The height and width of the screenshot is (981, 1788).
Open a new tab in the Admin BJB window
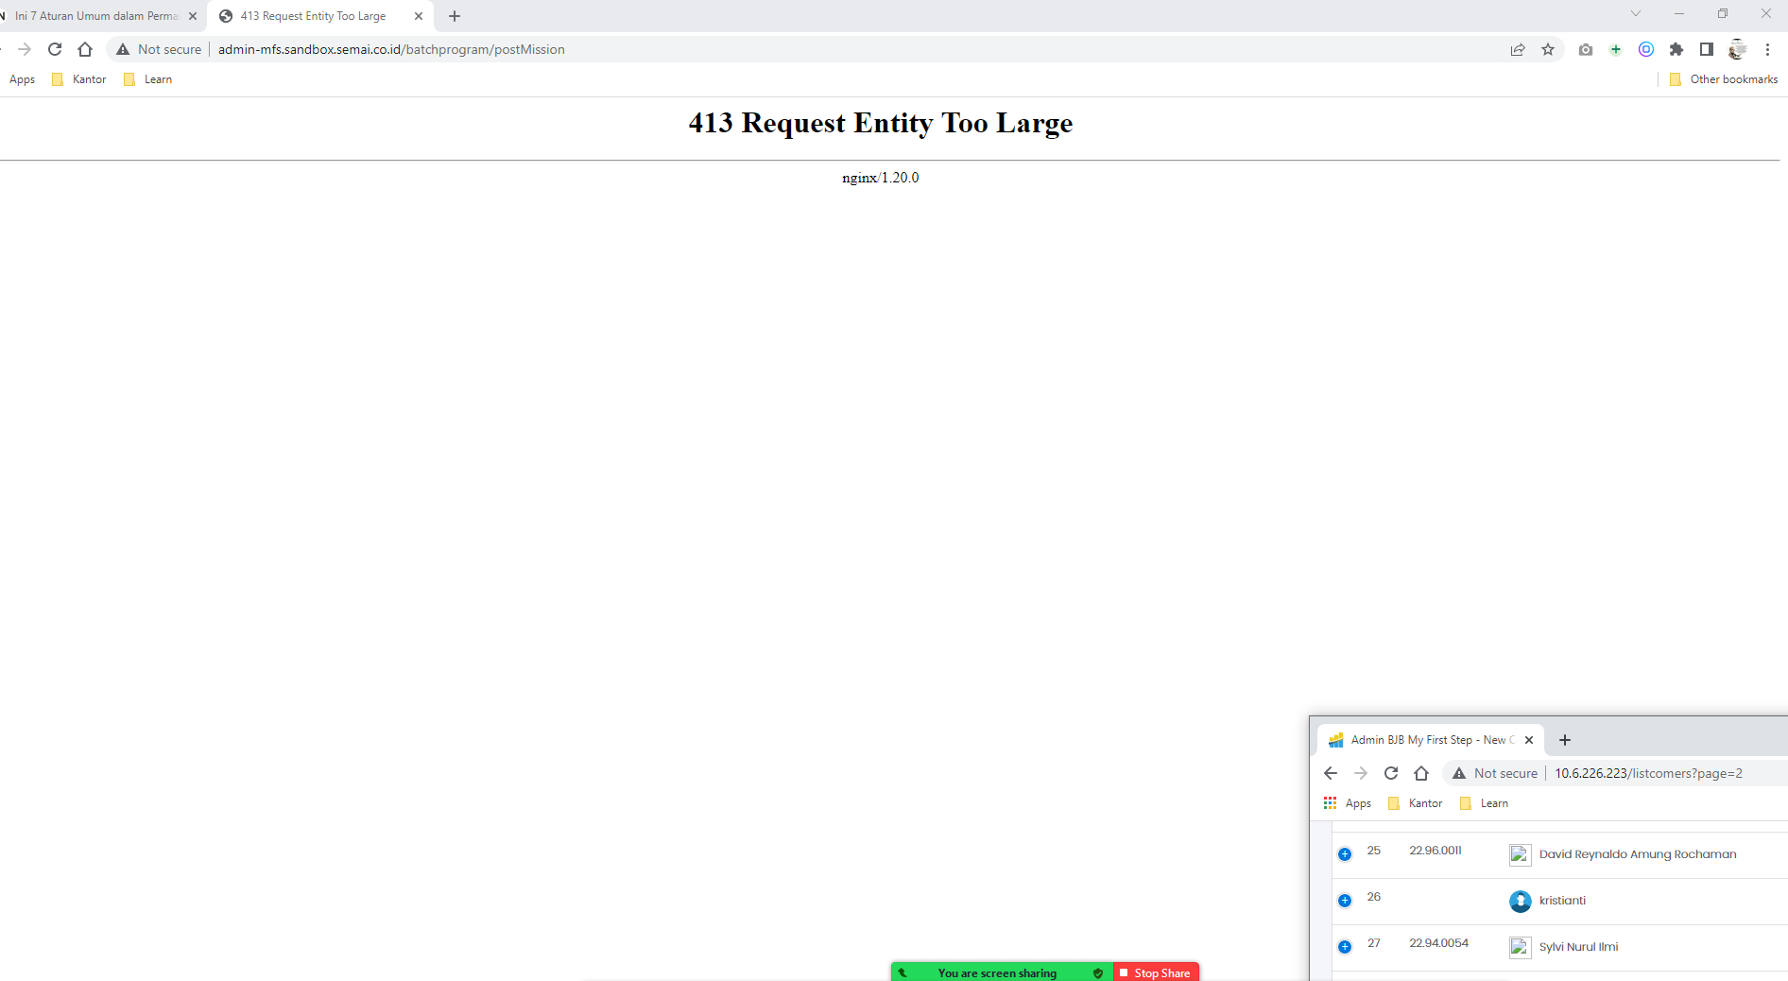pyautogui.click(x=1565, y=740)
